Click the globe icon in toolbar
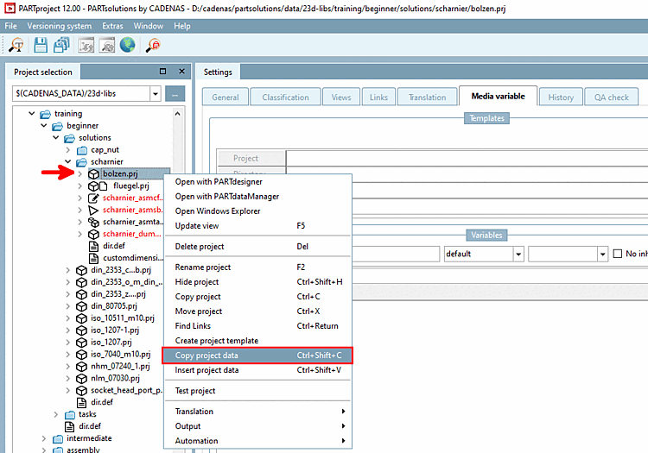648x453 pixels. tap(127, 45)
